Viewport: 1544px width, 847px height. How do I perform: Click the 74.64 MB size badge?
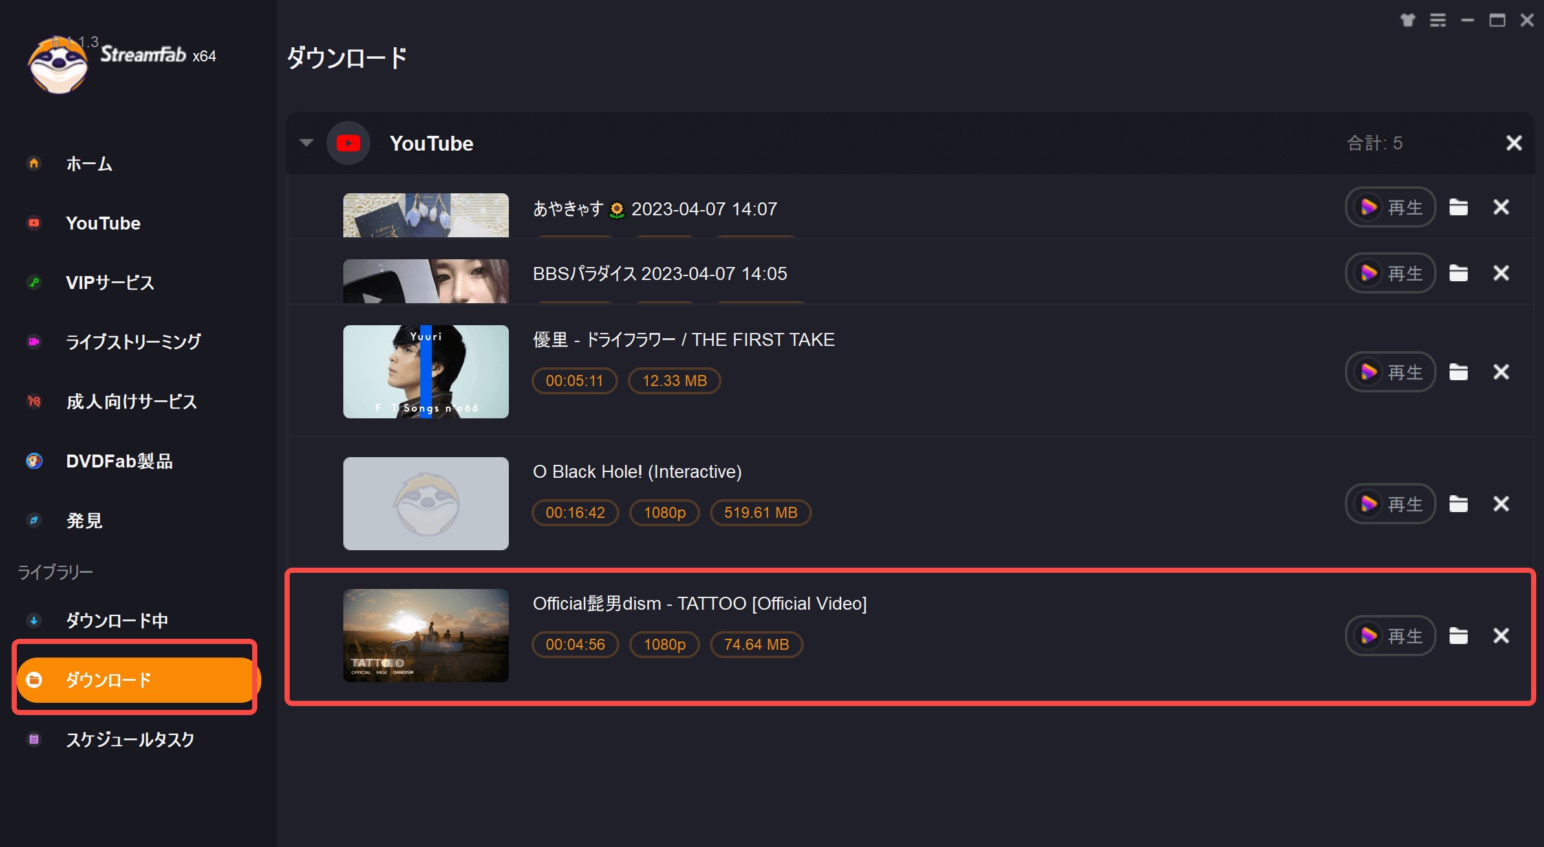(x=756, y=645)
